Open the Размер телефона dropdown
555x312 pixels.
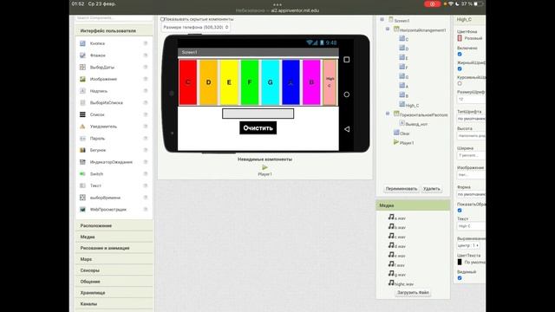pos(196,27)
